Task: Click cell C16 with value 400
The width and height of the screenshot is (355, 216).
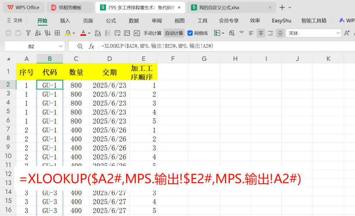Action: pyautogui.click(x=76, y=210)
